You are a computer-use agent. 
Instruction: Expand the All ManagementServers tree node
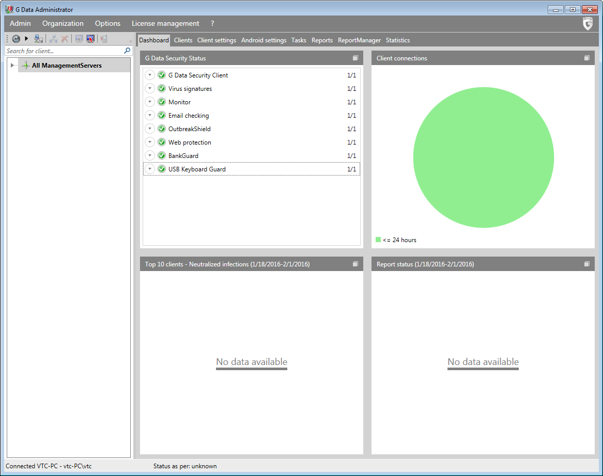pyautogui.click(x=12, y=66)
